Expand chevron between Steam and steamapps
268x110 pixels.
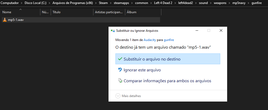click(x=110, y=3)
